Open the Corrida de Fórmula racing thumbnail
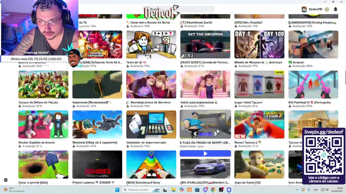The image size is (346, 194). tap(205, 44)
